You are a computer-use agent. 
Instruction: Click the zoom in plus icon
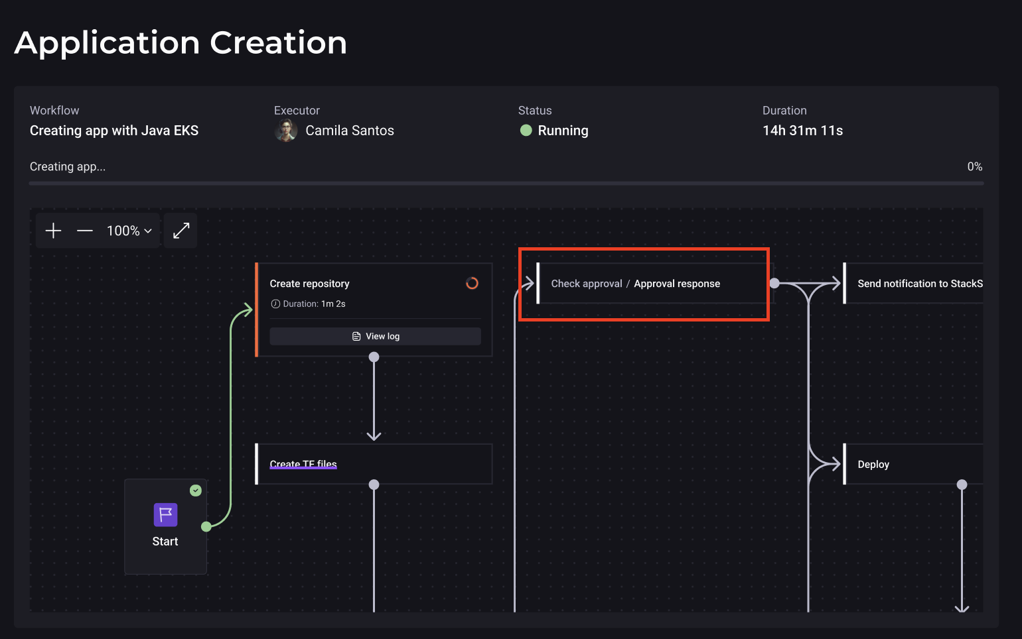click(53, 231)
